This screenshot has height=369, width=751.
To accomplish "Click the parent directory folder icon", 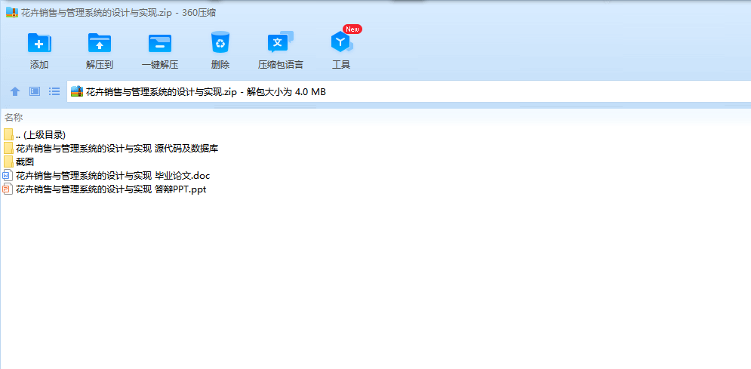I will [x=8, y=135].
